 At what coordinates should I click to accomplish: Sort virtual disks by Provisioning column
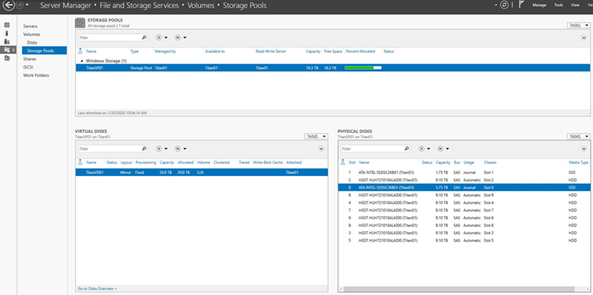pyautogui.click(x=146, y=162)
